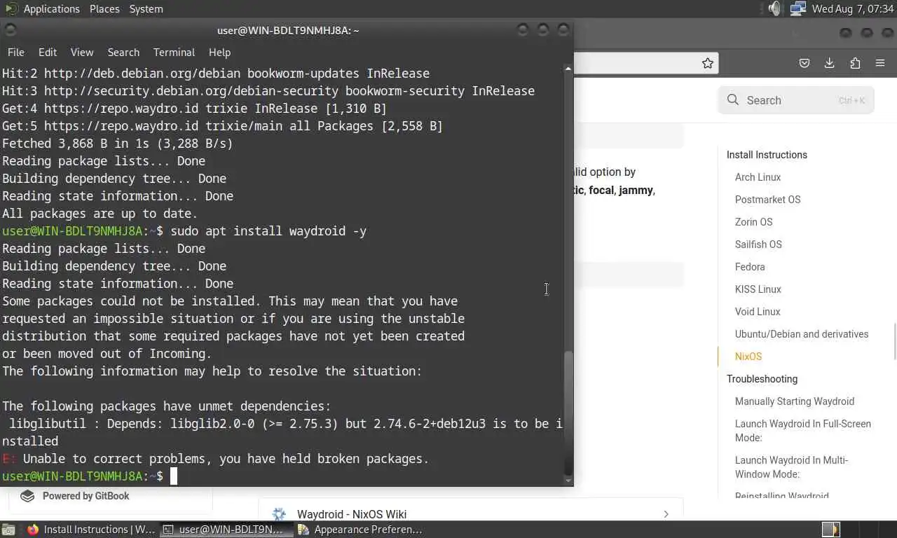
Task: Click the scroll-up arrow of terminal scrollbar
Action: click(x=568, y=69)
